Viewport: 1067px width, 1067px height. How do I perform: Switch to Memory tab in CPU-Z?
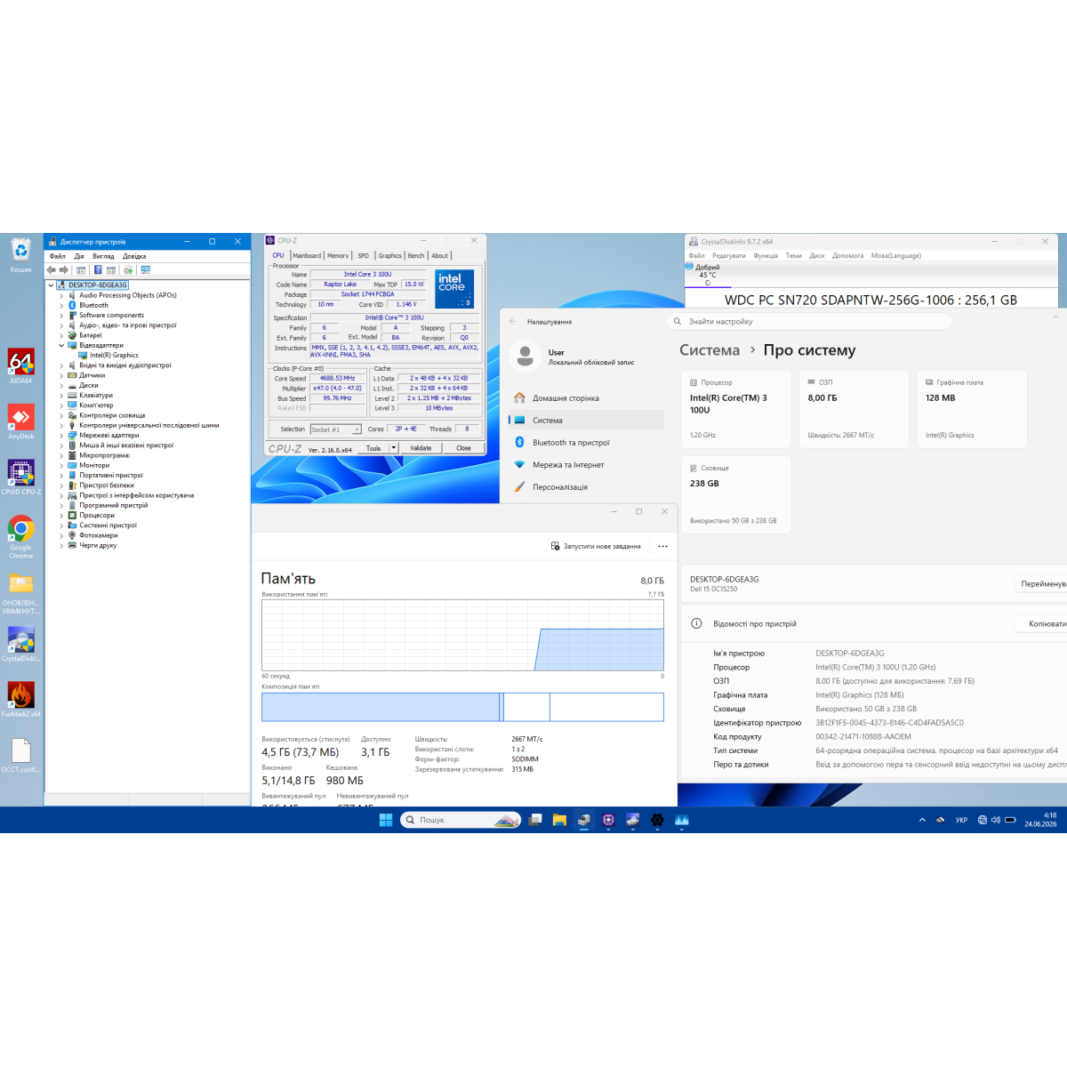(x=338, y=255)
